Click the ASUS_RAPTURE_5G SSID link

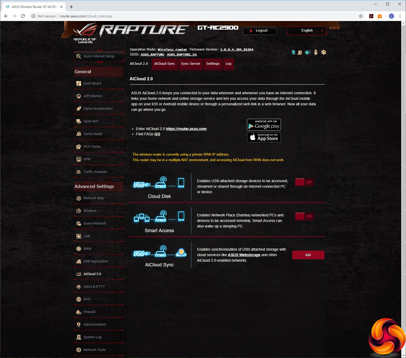(182, 54)
